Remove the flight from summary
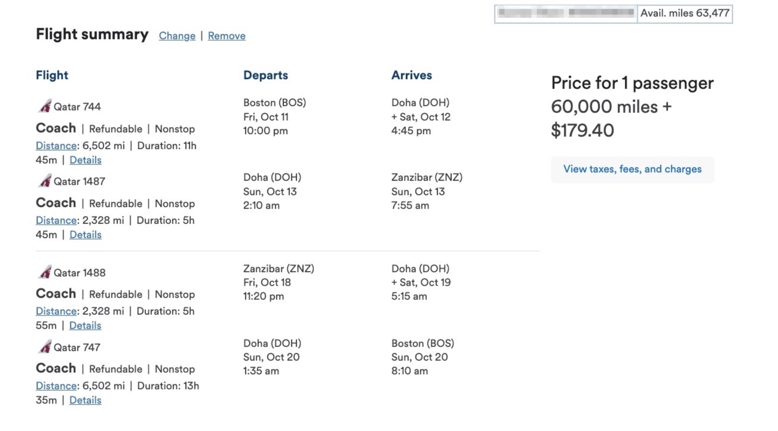778x431 pixels. (227, 36)
